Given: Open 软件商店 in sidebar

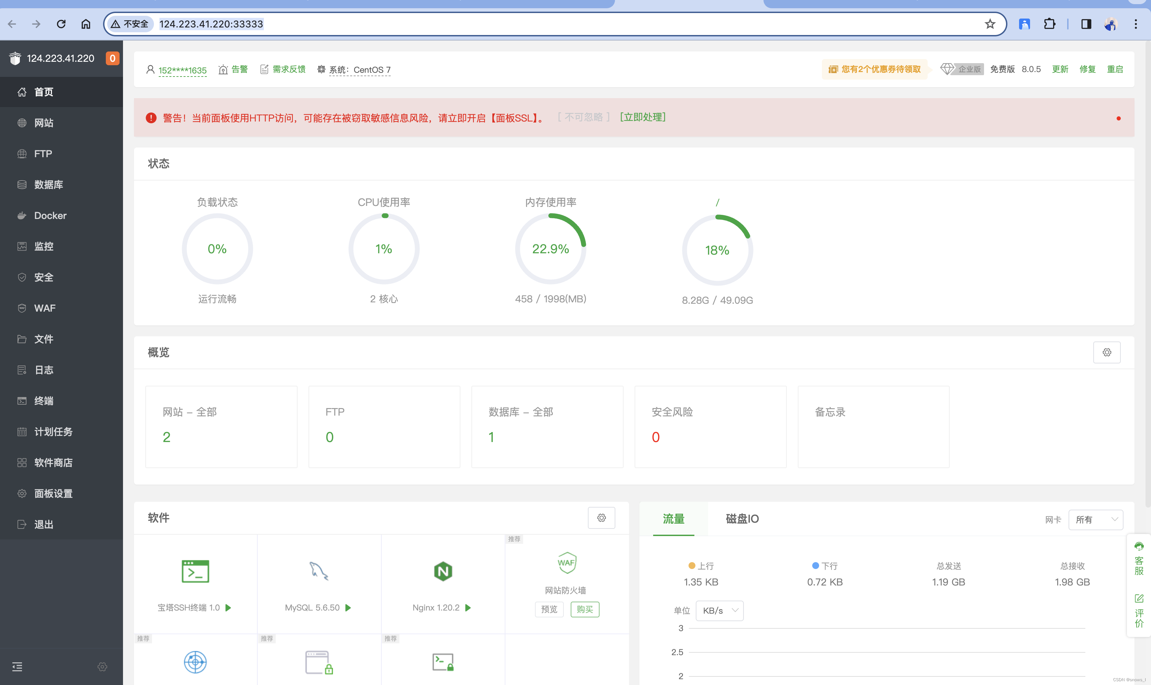Looking at the screenshot, I should [62, 463].
